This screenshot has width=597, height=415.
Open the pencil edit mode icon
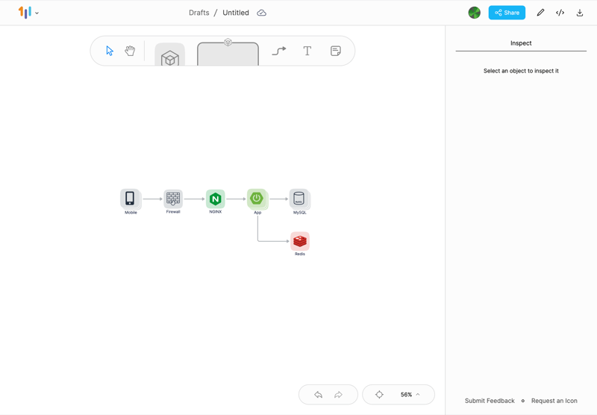(540, 13)
